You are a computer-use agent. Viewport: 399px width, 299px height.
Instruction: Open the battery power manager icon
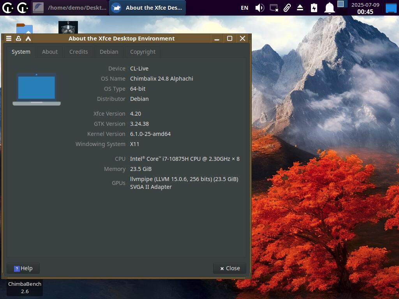(314, 8)
